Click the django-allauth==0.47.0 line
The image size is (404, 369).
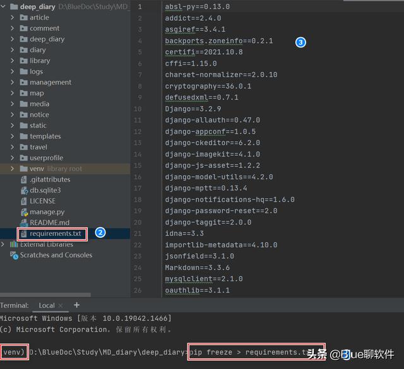click(x=212, y=120)
